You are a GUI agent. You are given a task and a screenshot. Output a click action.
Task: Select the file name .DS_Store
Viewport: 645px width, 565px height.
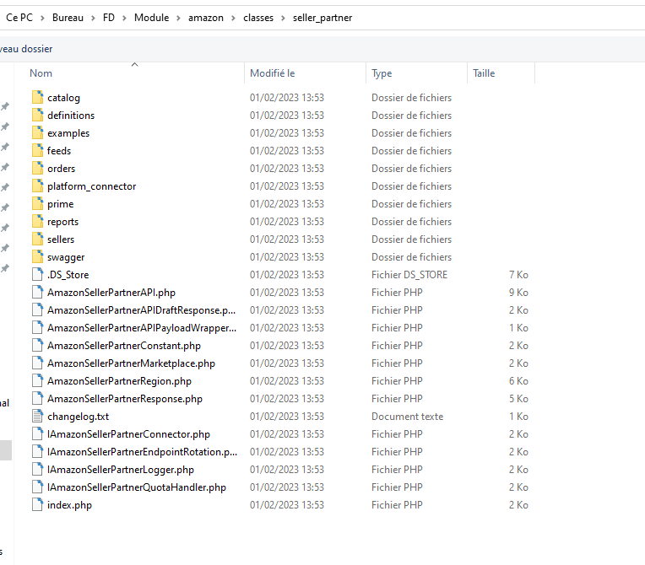point(68,274)
